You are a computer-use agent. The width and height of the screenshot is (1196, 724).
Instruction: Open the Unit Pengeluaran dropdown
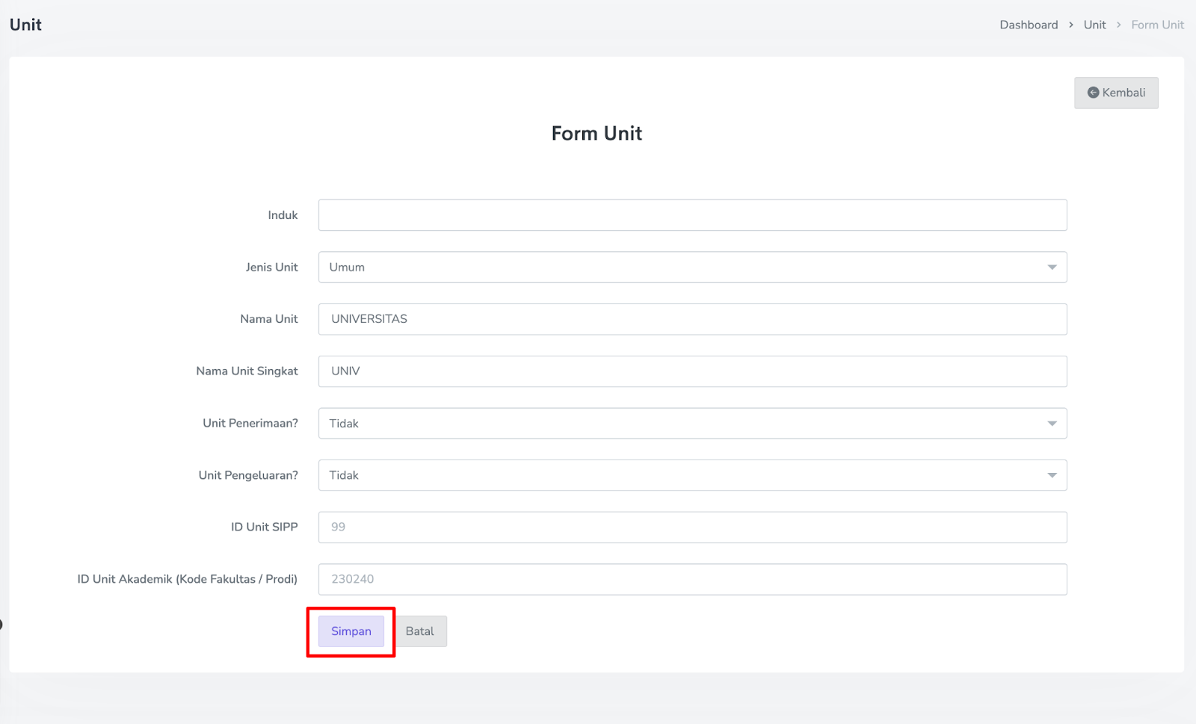[x=691, y=475]
